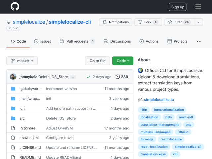The image size is (212, 159).
Task: Click the junit folder icon
Action: [13, 108]
